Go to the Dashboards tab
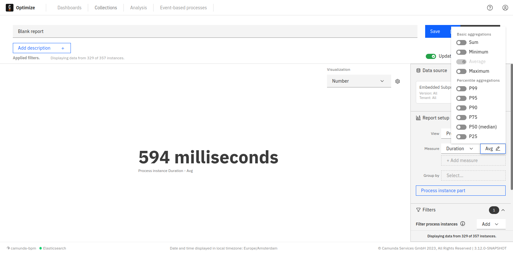The image size is (513, 254). (69, 8)
